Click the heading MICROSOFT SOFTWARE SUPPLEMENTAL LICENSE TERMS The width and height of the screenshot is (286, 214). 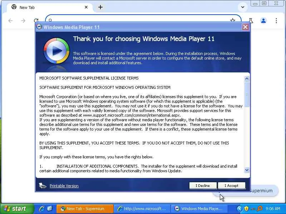coord(89,78)
